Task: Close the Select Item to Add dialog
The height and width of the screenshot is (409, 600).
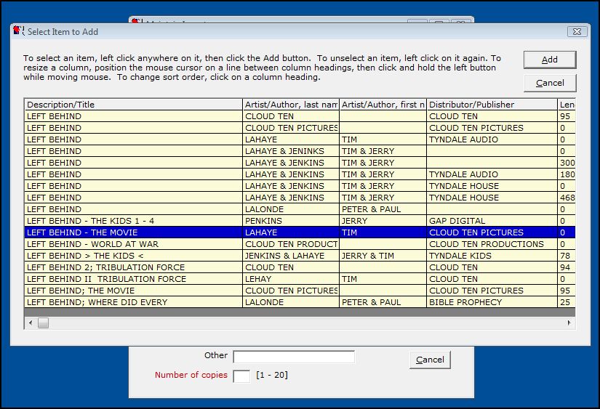Action: (x=577, y=32)
